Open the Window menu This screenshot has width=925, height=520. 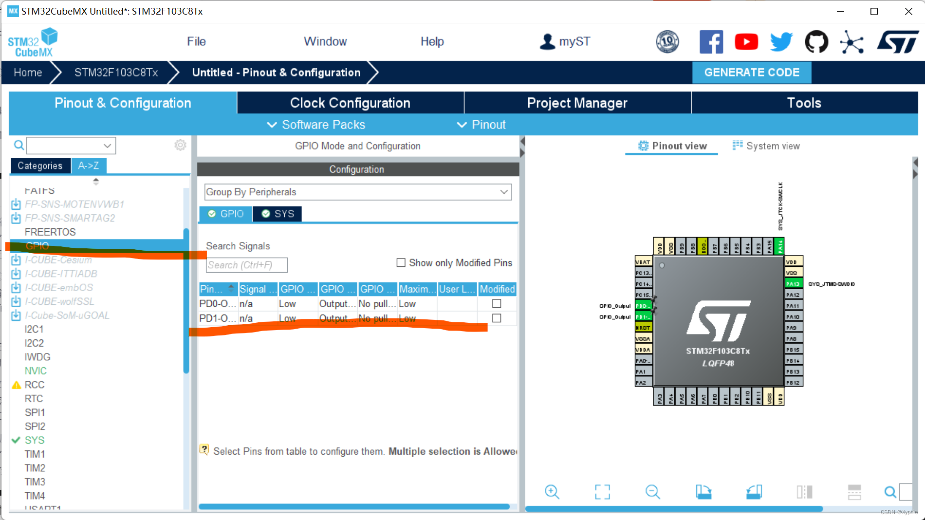[325, 41]
